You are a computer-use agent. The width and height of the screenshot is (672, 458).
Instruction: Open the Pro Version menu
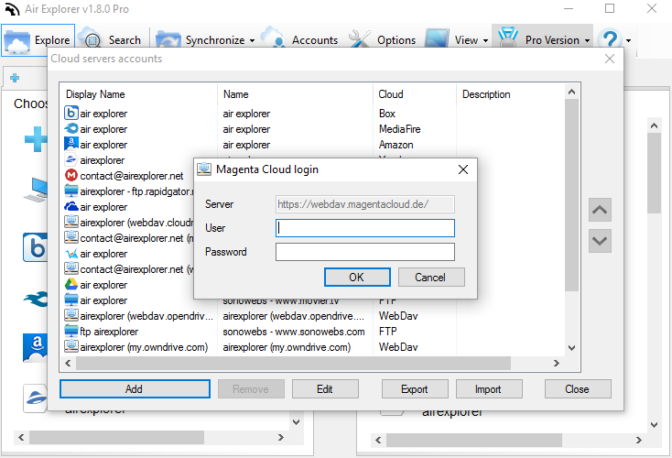pos(540,40)
